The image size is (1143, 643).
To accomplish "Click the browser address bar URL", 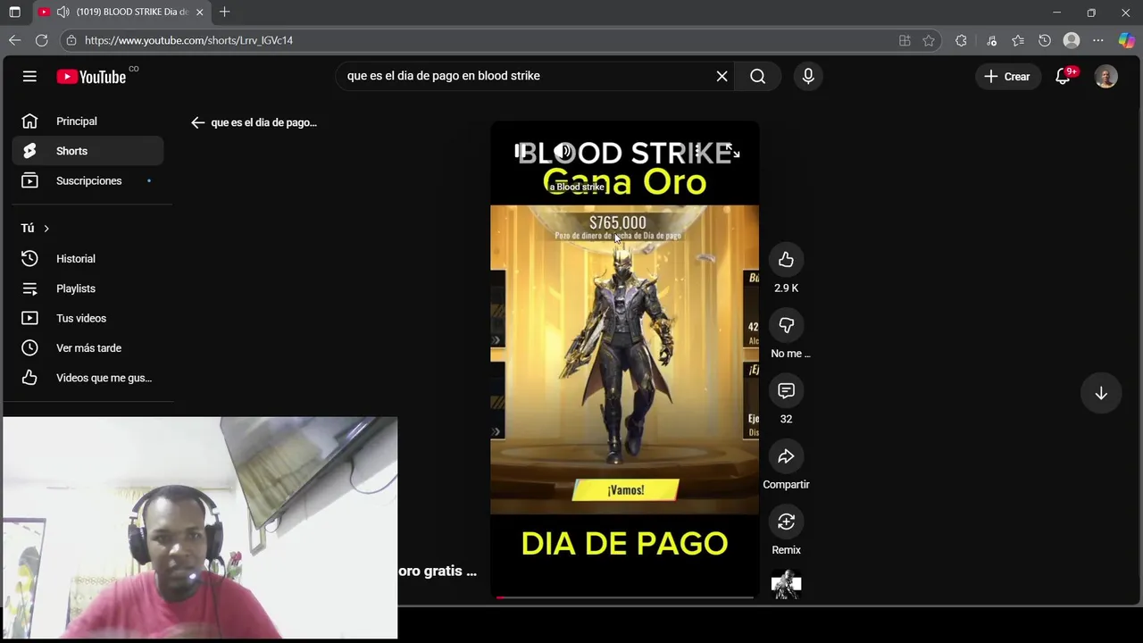I will [188, 40].
